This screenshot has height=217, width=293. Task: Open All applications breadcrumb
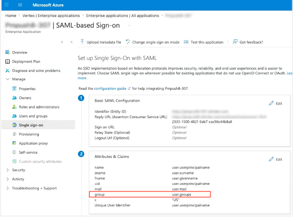pyautogui.click(x=122, y=16)
